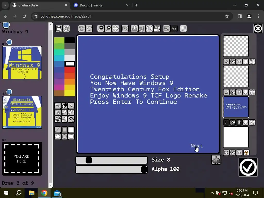Click the Size slider track

[x=111, y=160]
